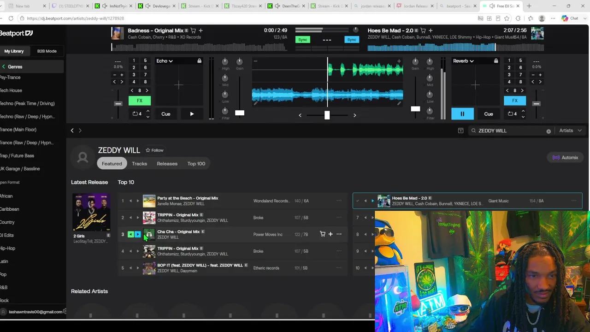
Task: Load BOP IT to left deck
Action: pyautogui.click(x=130, y=268)
